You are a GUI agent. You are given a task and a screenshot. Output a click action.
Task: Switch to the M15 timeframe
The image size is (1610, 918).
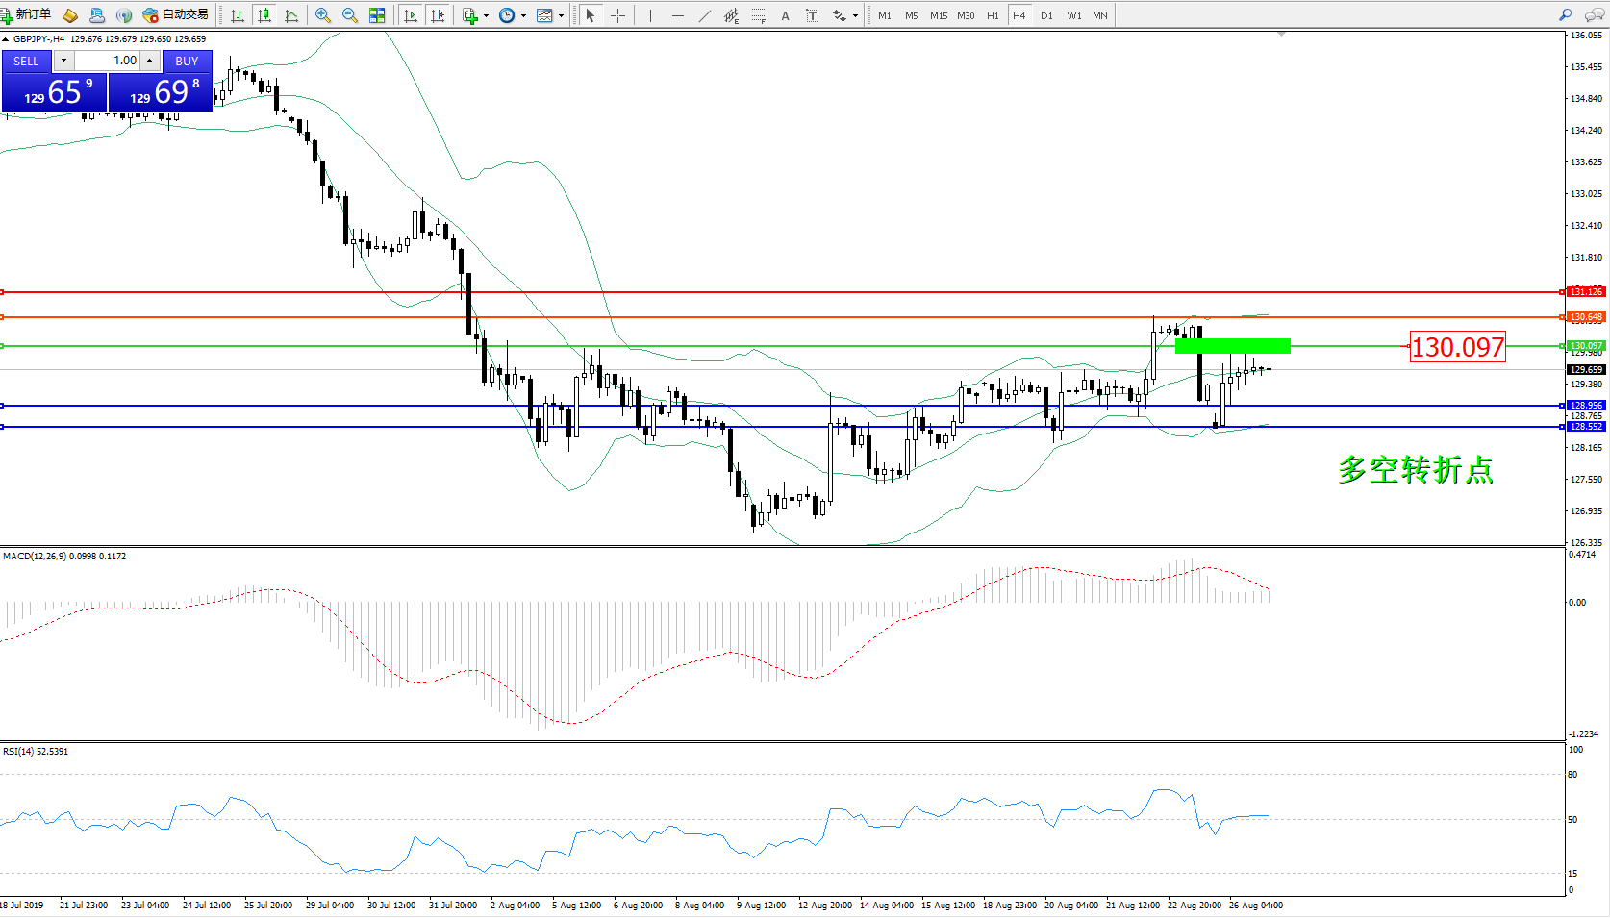point(938,15)
